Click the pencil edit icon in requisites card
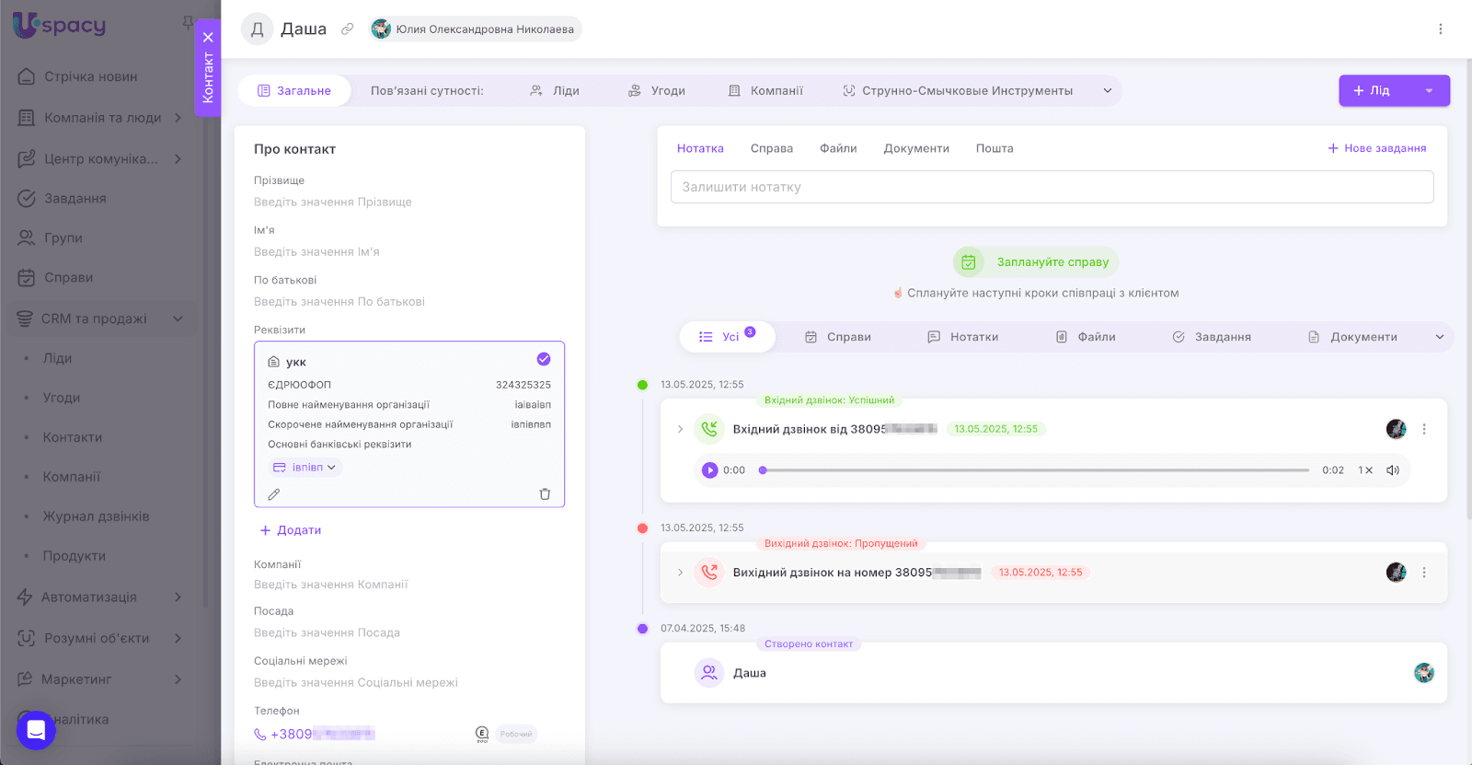The width and height of the screenshot is (1472, 765). [273, 494]
